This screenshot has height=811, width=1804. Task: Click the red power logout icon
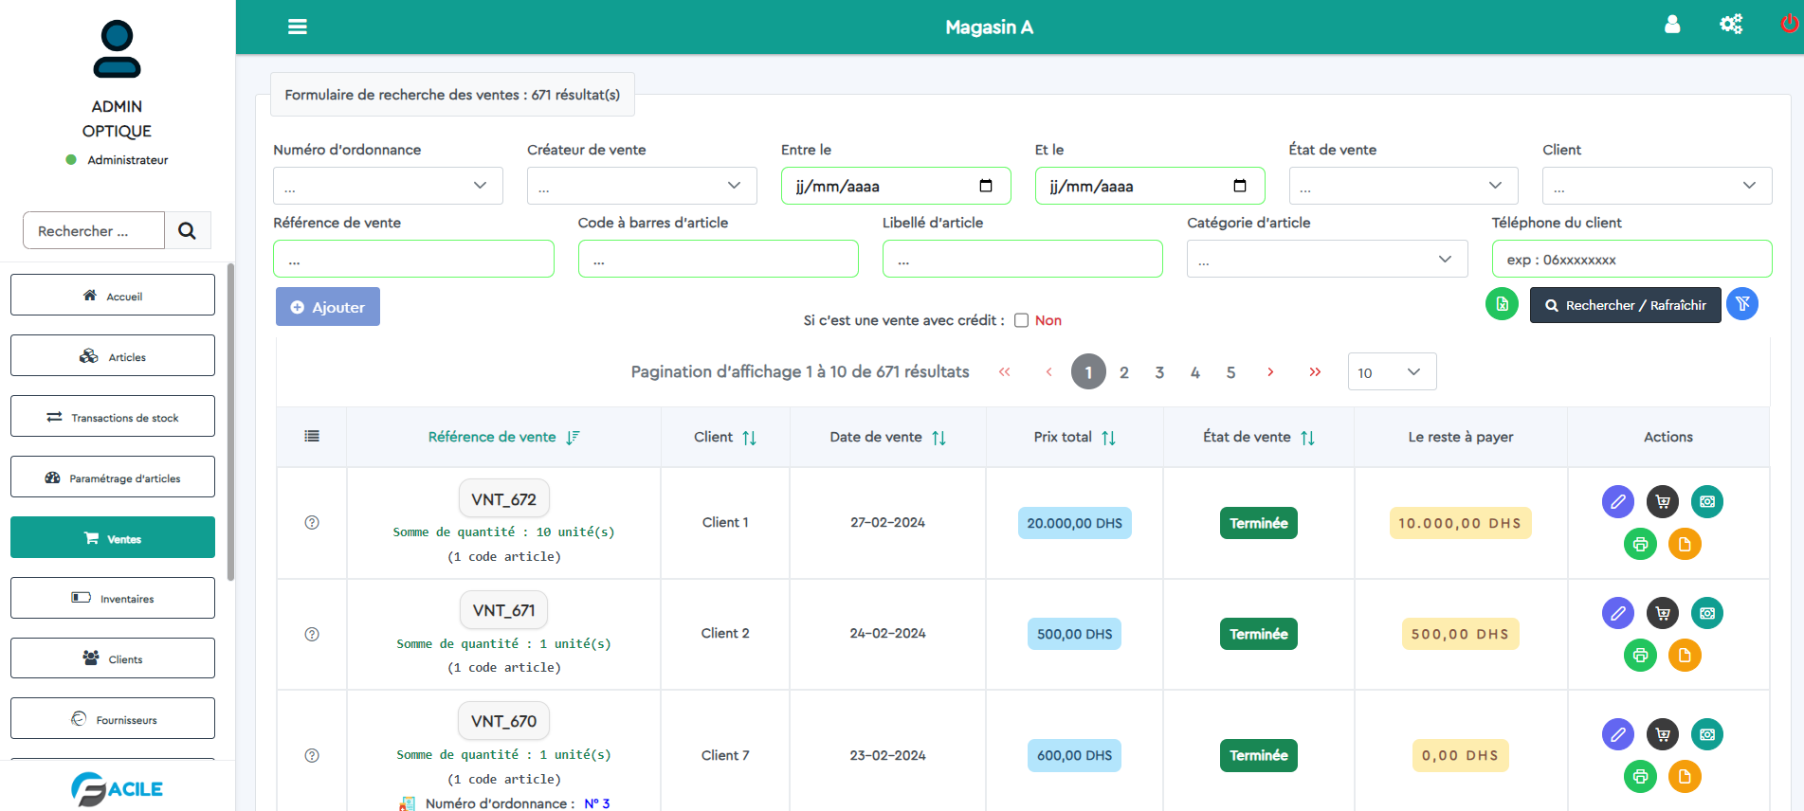click(x=1789, y=25)
